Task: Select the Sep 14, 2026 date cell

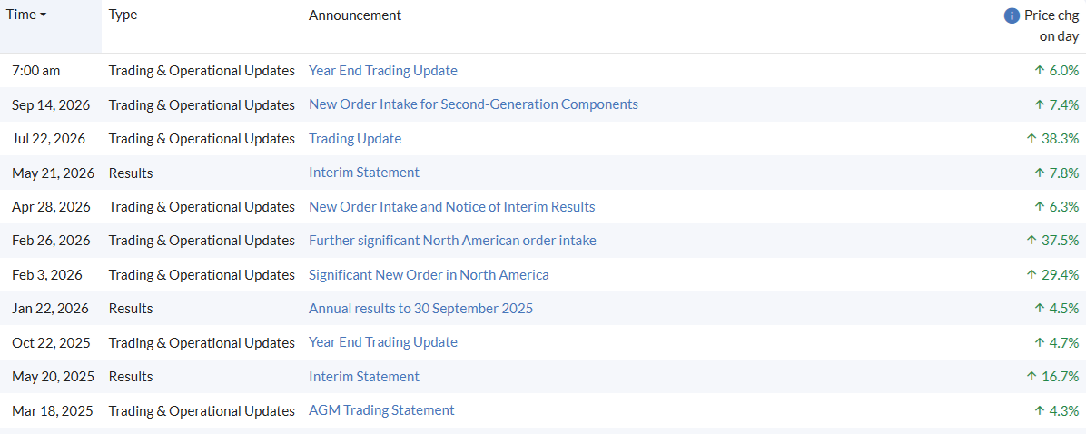Action: click(x=51, y=104)
